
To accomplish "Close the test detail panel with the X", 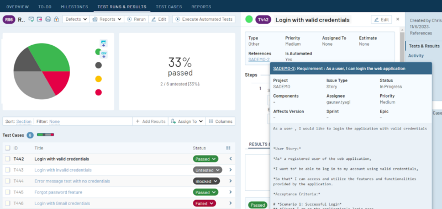I will tap(398, 19).
